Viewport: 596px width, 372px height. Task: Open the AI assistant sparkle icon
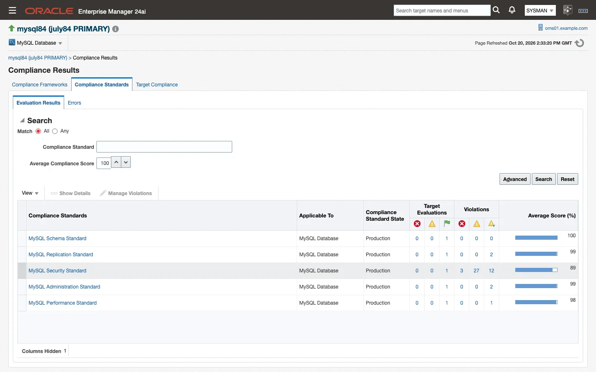(567, 10)
